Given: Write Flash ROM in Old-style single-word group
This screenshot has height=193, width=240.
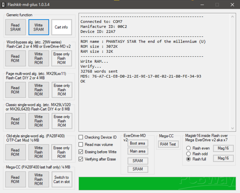Looking at the screenshot, I should coord(39,152).
